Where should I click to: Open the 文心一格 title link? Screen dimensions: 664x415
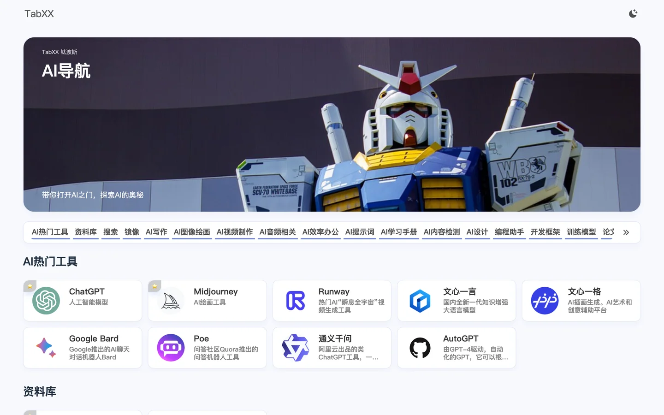pos(584,292)
